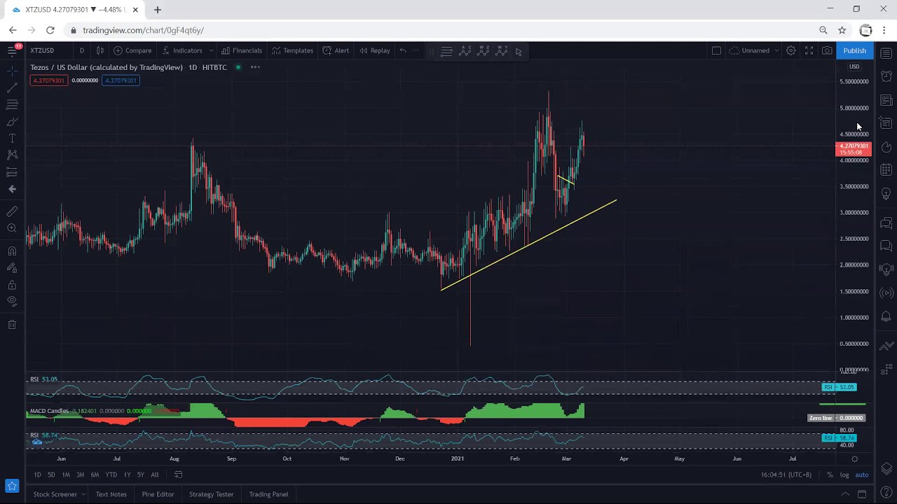Open ideas lightbulb panel
This screenshot has height=504, width=897.
pos(886,194)
